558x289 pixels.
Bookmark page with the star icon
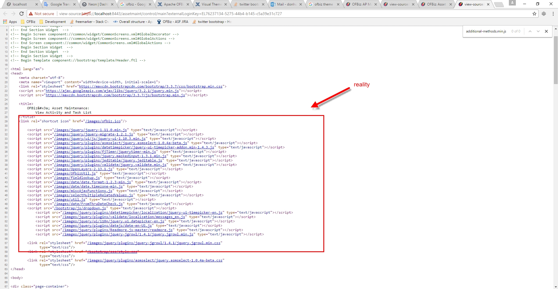(534, 14)
